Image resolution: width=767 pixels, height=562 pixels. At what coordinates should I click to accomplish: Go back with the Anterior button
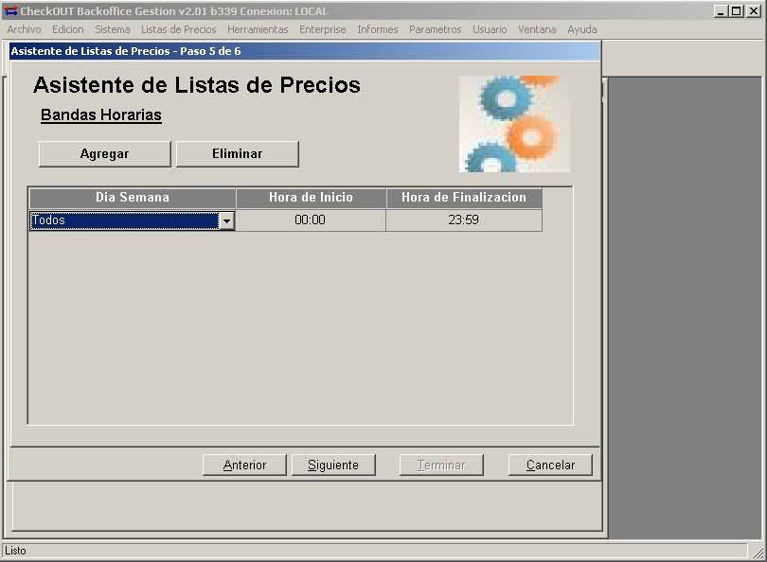tap(244, 465)
